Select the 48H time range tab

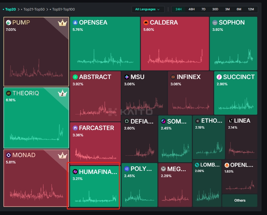click(x=191, y=9)
